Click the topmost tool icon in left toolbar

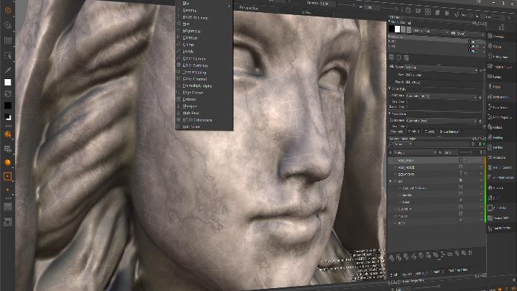point(8,10)
